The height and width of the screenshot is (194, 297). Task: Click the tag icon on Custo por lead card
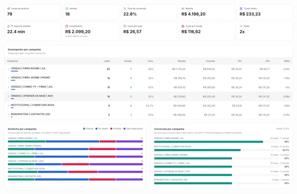(x=125, y=26)
